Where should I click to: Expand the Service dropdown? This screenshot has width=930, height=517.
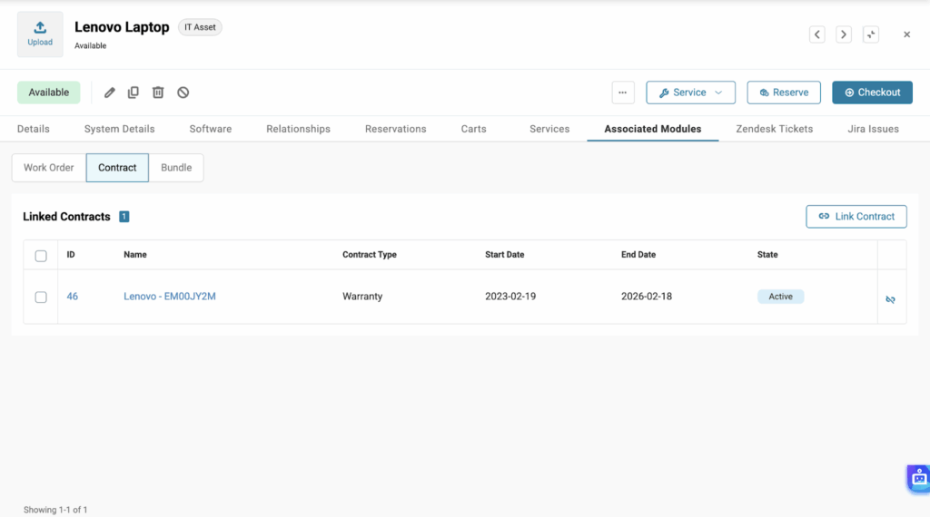[690, 93]
